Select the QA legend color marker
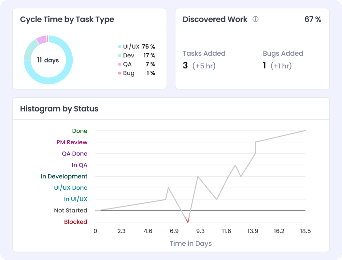This screenshot has width=342, height=260. (120, 65)
